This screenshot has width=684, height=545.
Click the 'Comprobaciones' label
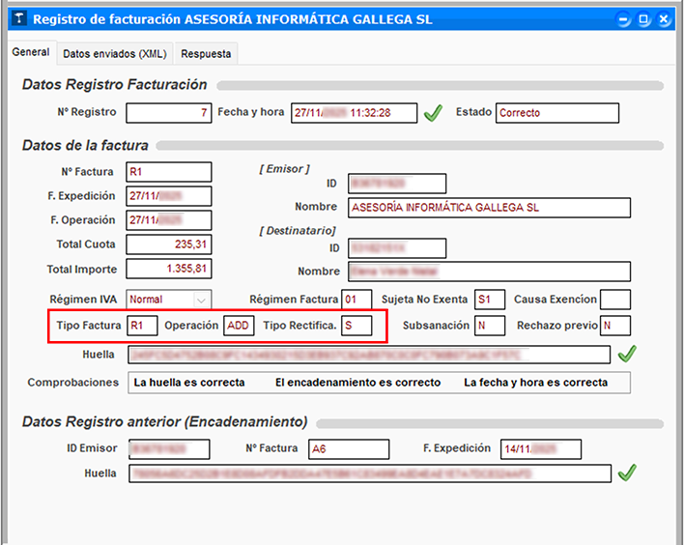(x=73, y=383)
